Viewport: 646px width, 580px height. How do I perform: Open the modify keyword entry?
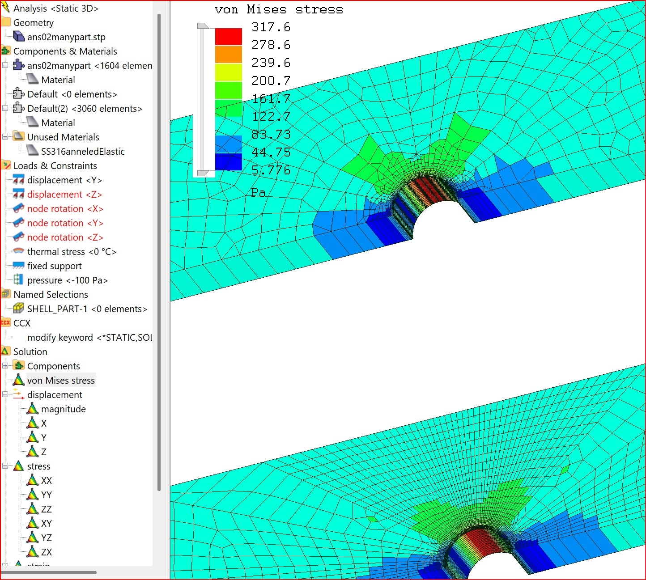pos(89,338)
